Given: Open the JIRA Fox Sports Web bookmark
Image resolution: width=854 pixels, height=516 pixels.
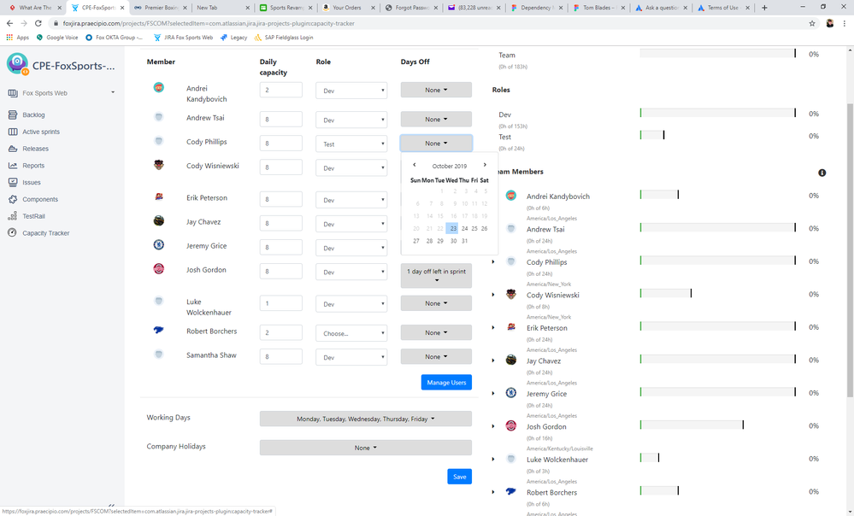Looking at the screenshot, I should [x=183, y=38].
